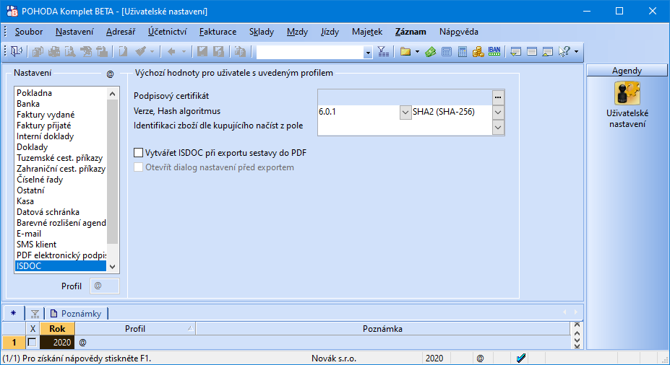Click the middle panel layout icon
The width and height of the screenshot is (670, 365).
tap(531, 52)
